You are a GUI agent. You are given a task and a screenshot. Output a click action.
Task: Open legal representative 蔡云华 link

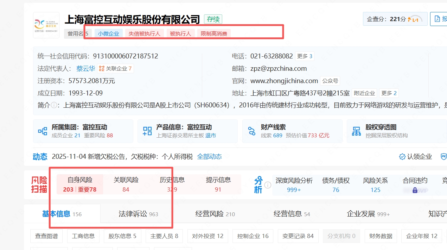tap(85, 69)
